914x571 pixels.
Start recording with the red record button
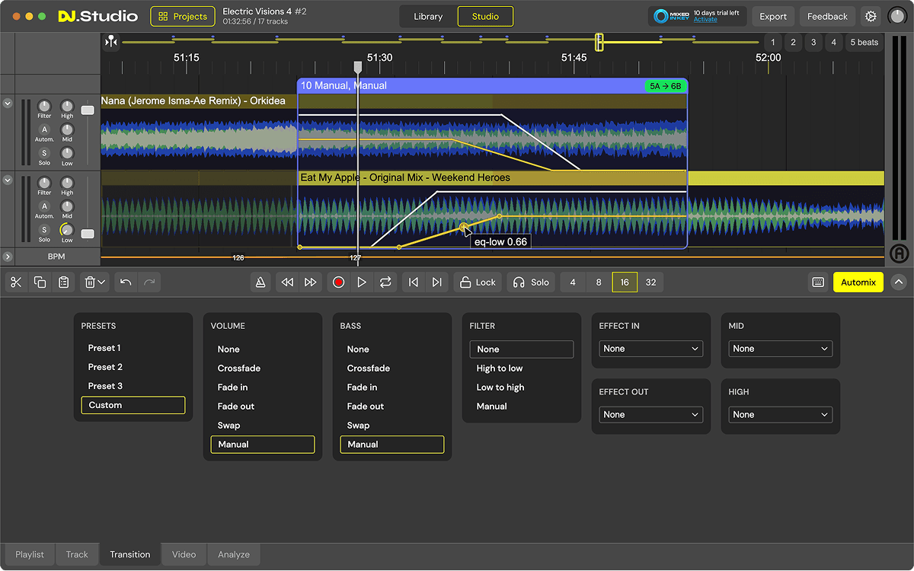[339, 282]
